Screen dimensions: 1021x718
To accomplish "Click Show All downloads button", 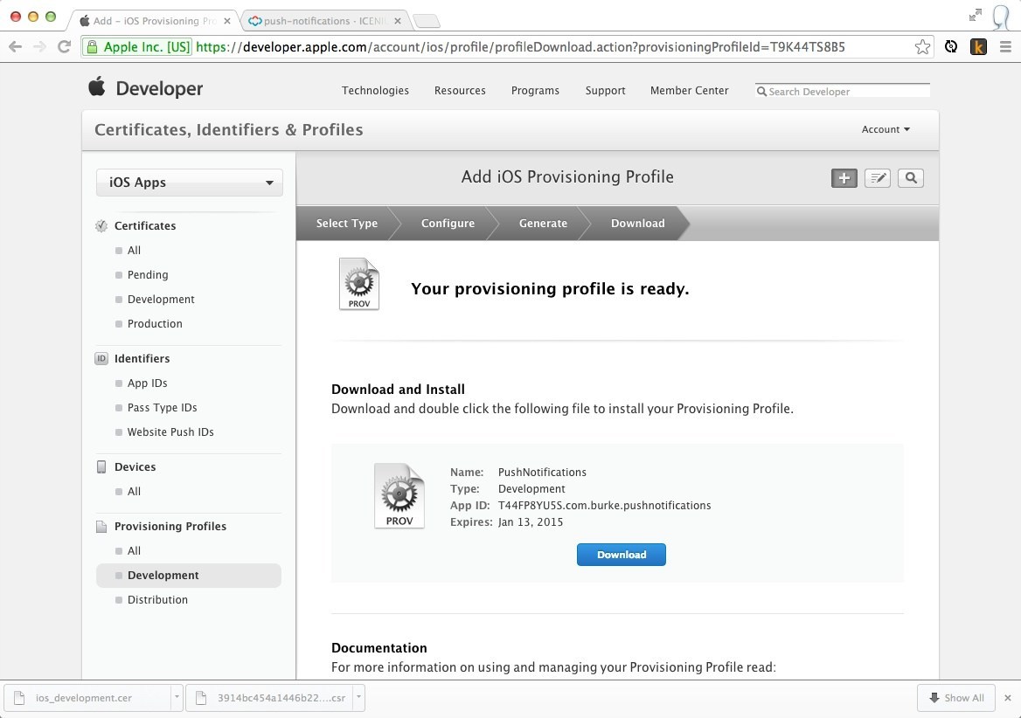I will tap(956, 698).
